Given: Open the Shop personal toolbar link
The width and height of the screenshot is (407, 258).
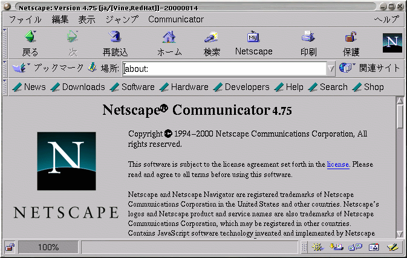Looking at the screenshot, I should (x=368, y=87).
